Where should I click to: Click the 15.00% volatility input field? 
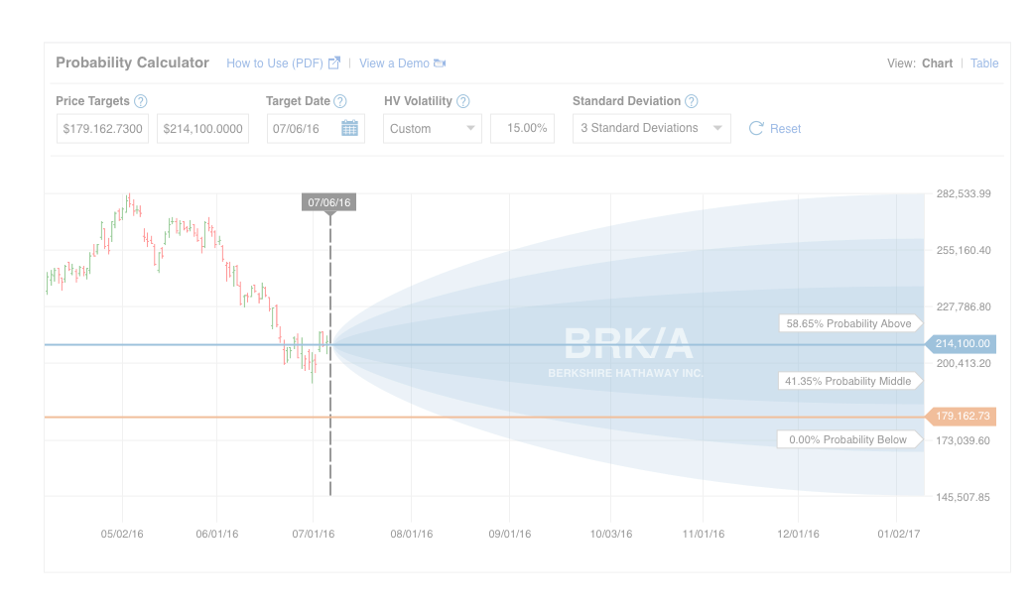[x=522, y=128]
